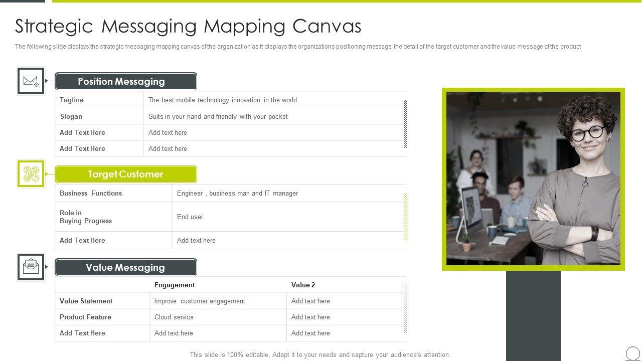Click the woman's photo with green frame
642x361 pixels.
tap(533, 179)
